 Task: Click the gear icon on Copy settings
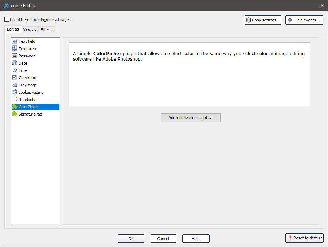click(249, 20)
